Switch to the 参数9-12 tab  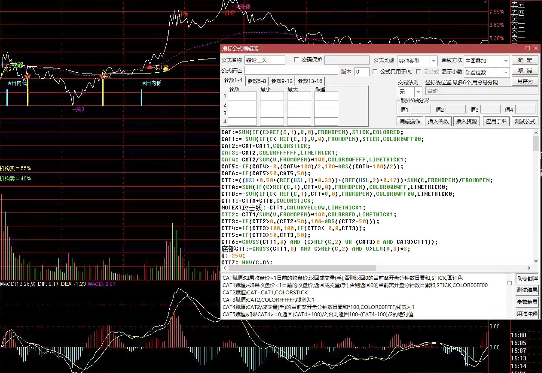click(x=282, y=81)
